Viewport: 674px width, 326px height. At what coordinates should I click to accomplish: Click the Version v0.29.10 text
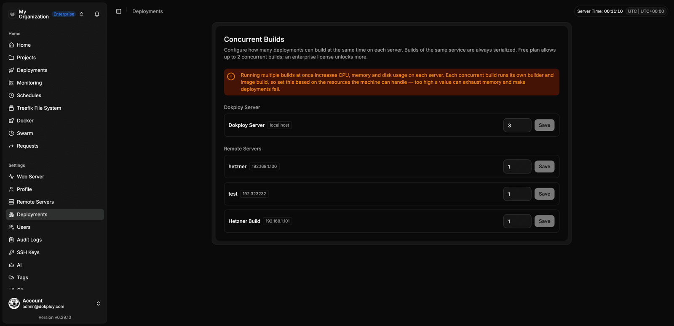(x=55, y=318)
